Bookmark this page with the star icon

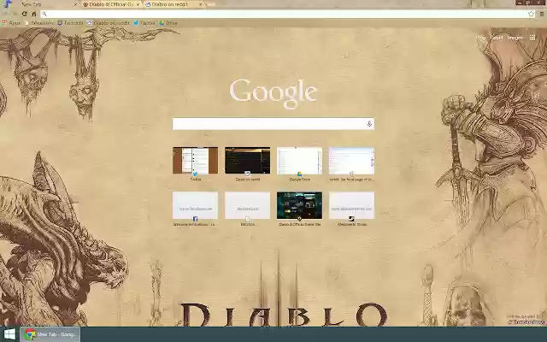tap(531, 14)
